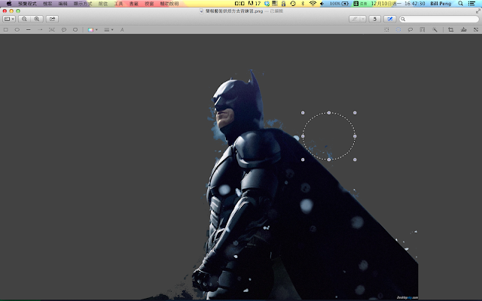Viewport: 482px width, 301px height.
Task: Open the adjust size tool
Action: [476, 30]
